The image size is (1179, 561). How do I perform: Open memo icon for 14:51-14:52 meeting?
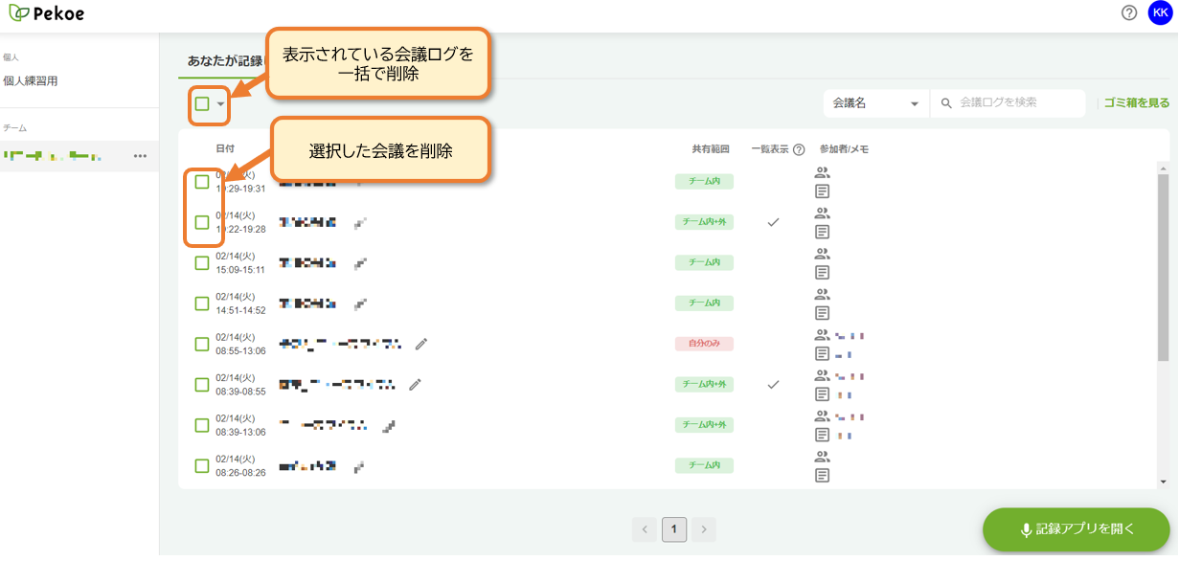(822, 313)
